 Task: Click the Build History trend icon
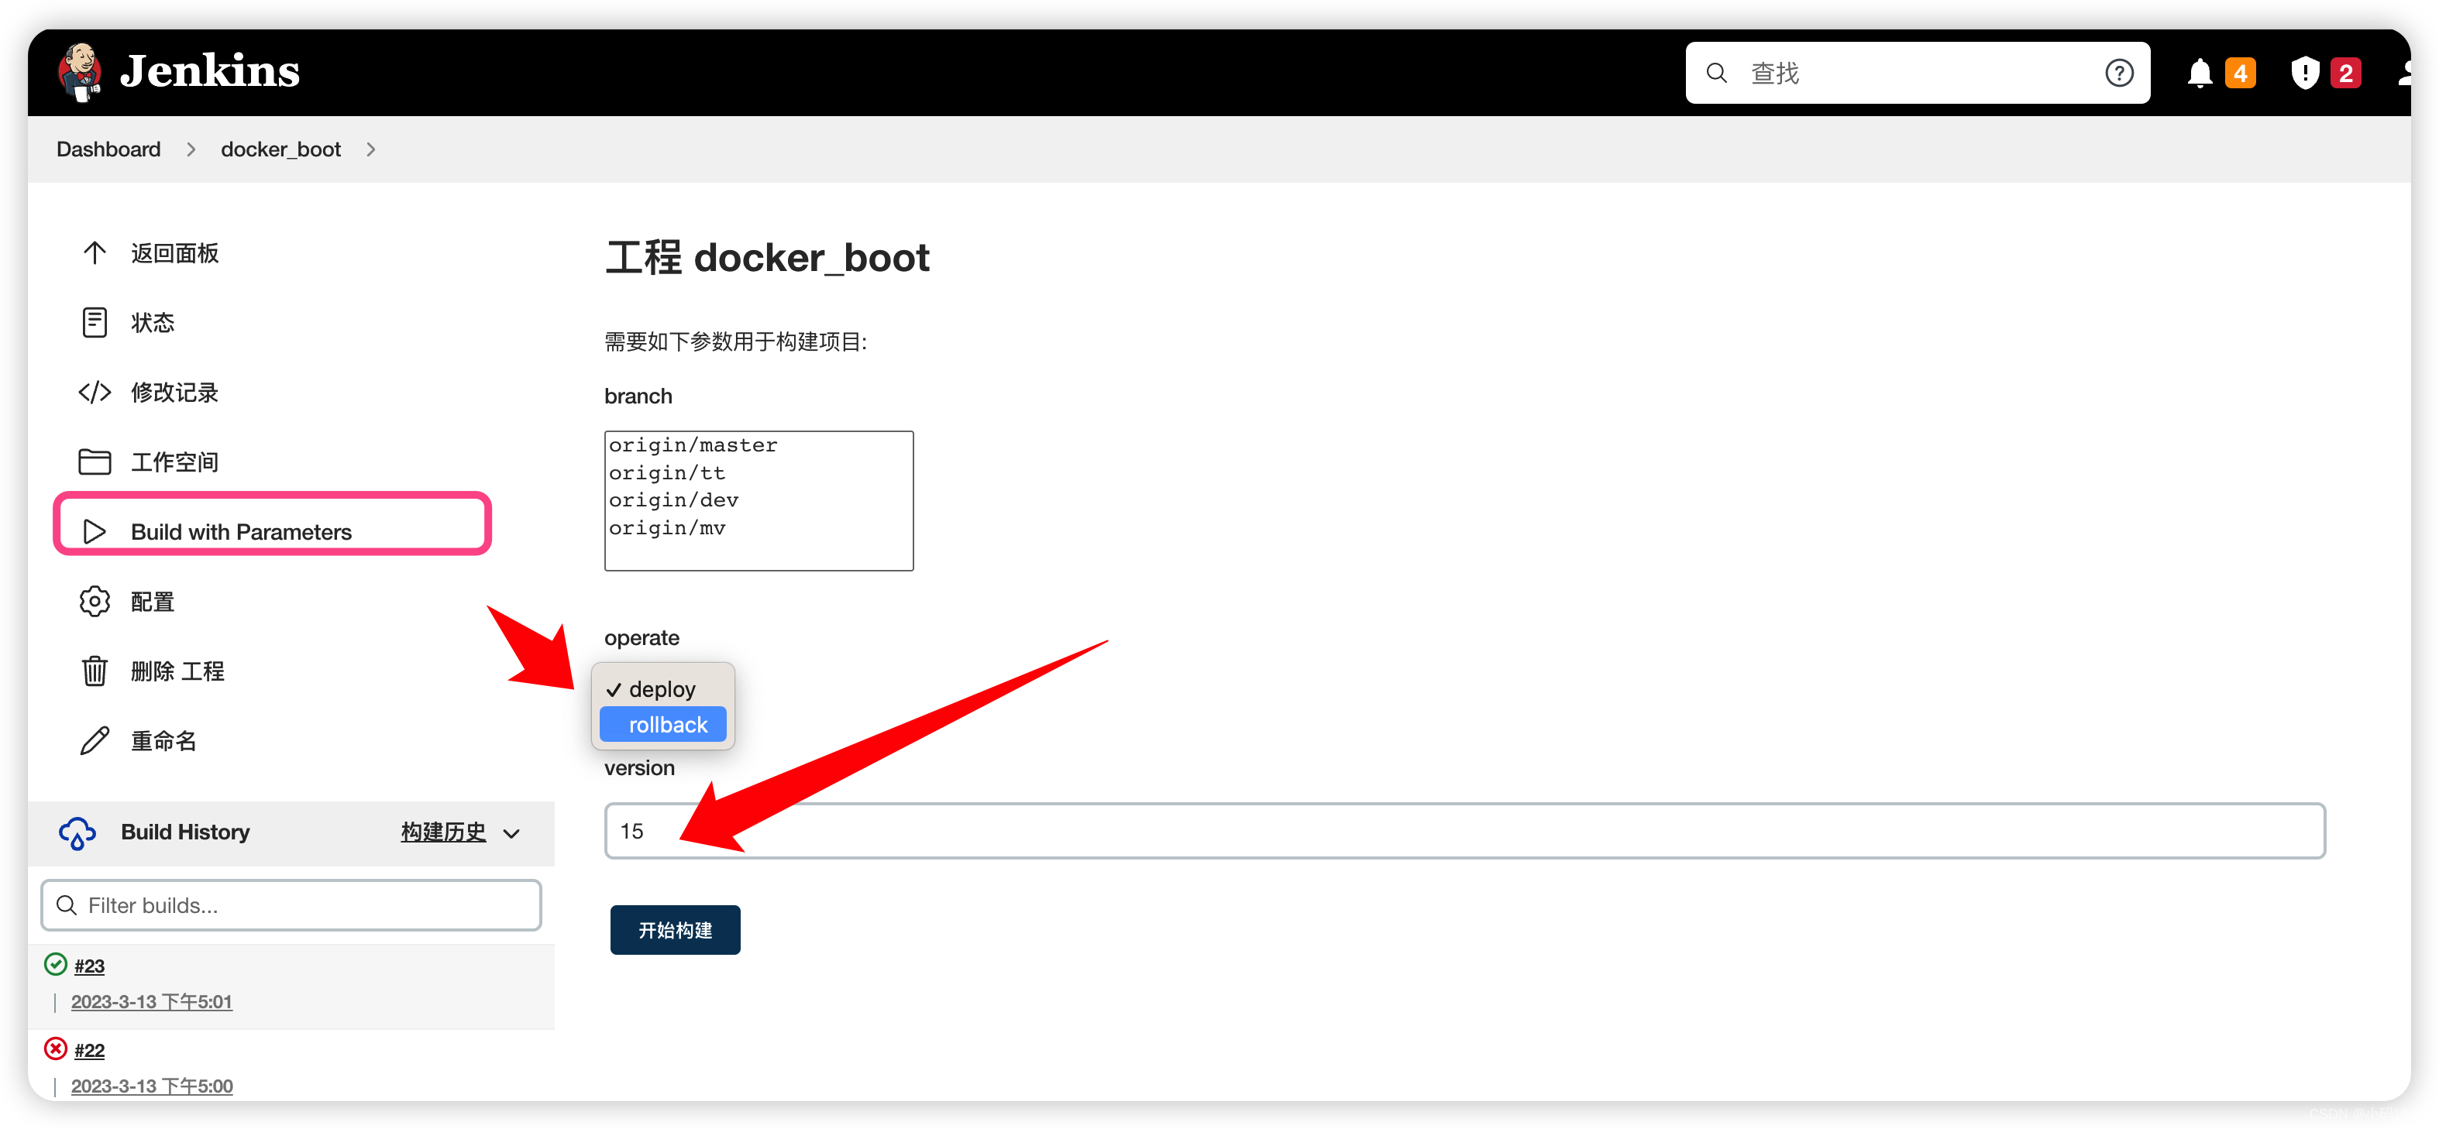pyautogui.click(x=77, y=832)
